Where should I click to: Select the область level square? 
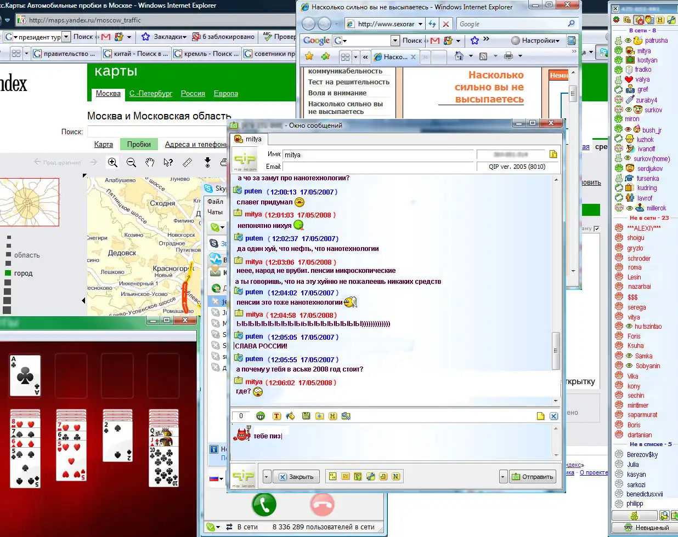point(8,255)
